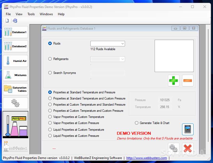Click the selected fluids list box
This screenshot has width=213, height=163.
[174, 56]
